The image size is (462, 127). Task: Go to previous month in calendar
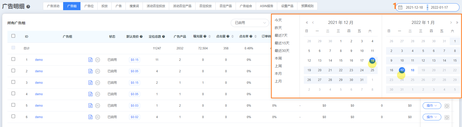click(313, 23)
